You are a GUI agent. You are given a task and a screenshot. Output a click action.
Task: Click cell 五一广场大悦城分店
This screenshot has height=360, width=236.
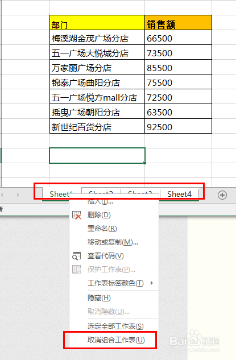point(97,52)
